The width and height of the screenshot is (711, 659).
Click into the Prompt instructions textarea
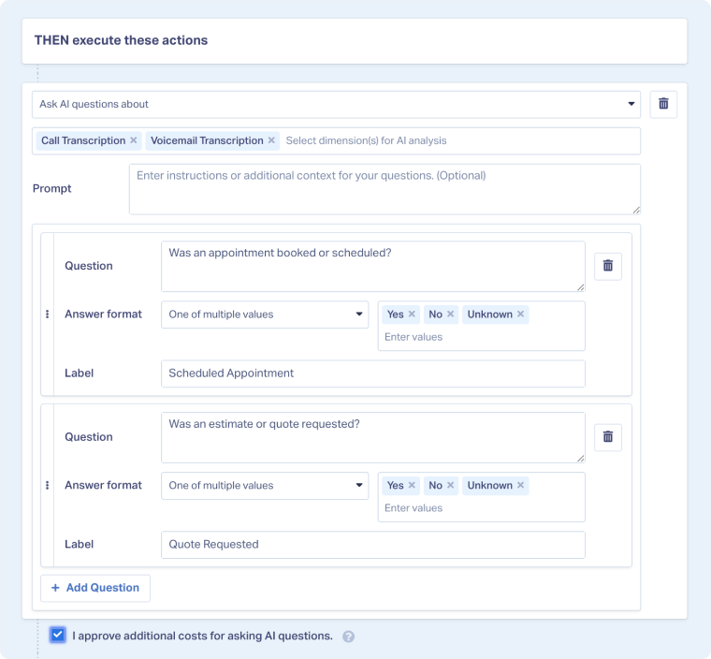pos(385,189)
